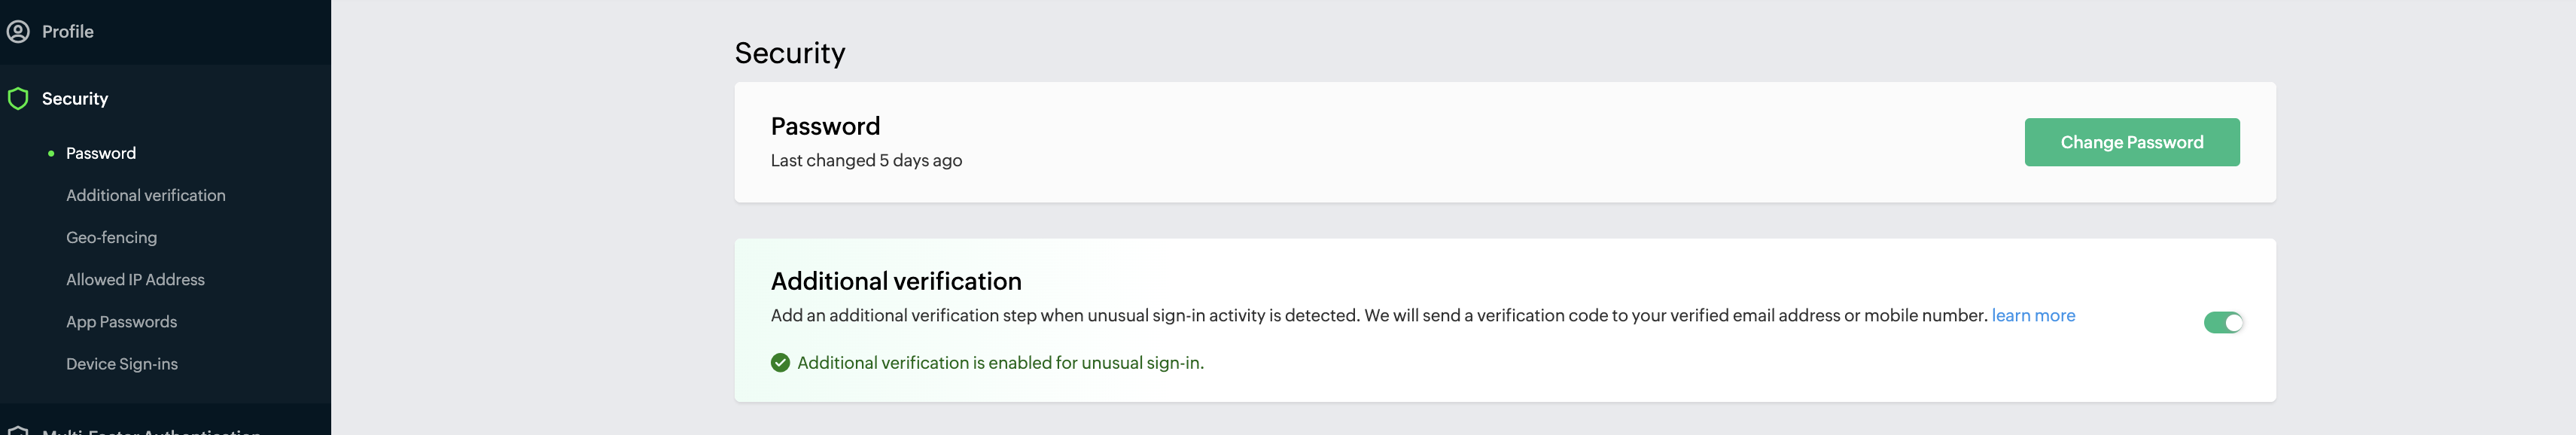
Task: Click the 'Last changed 5 days ago' text
Action: point(866,161)
